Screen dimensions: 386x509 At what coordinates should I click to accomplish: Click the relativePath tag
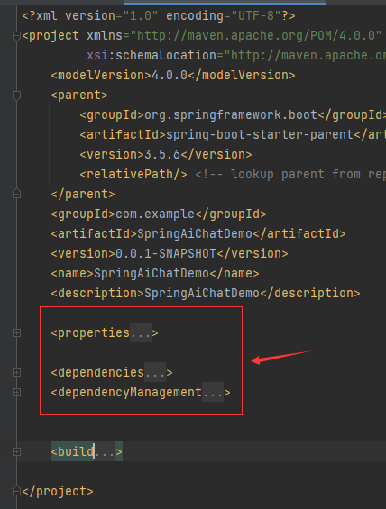133,174
